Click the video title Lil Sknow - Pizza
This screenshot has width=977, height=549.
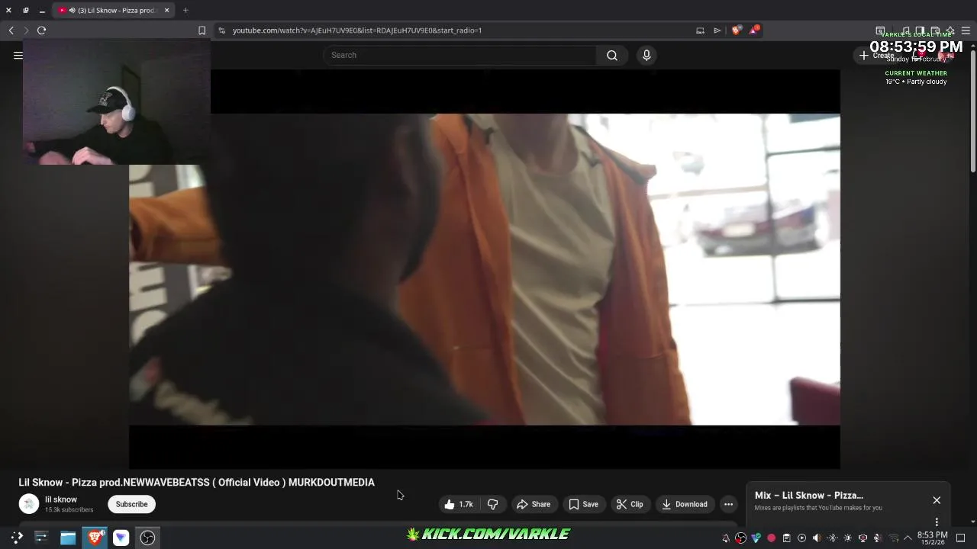pos(196,483)
